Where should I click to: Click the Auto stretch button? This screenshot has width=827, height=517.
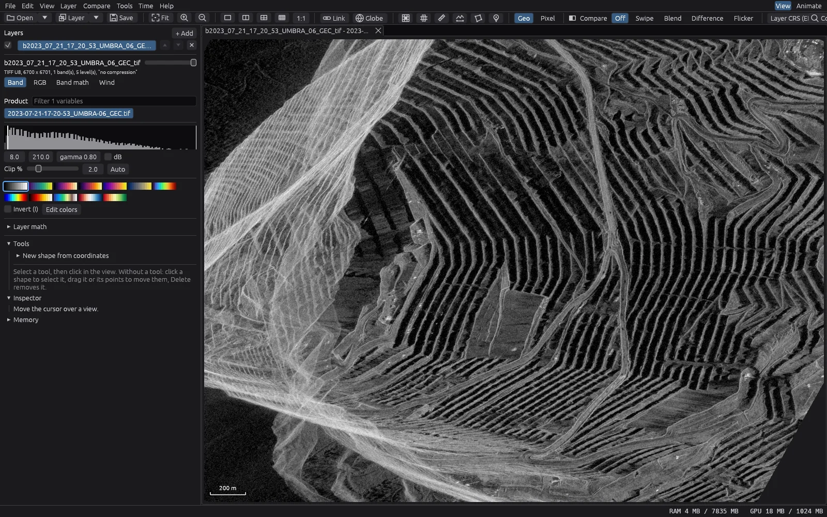(x=118, y=169)
